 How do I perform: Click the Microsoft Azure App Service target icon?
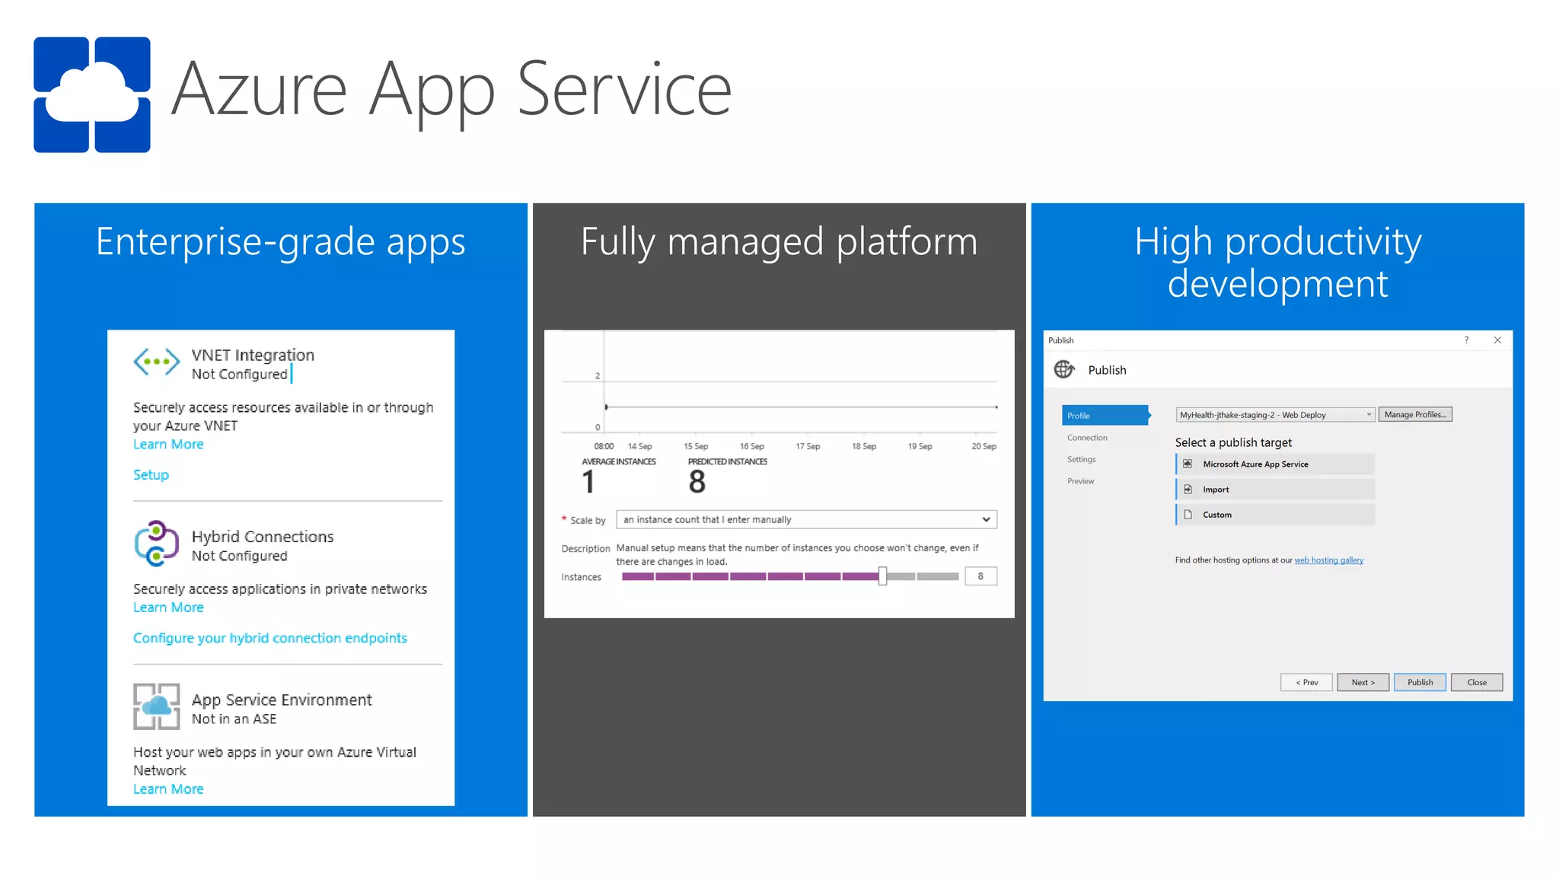1188,464
